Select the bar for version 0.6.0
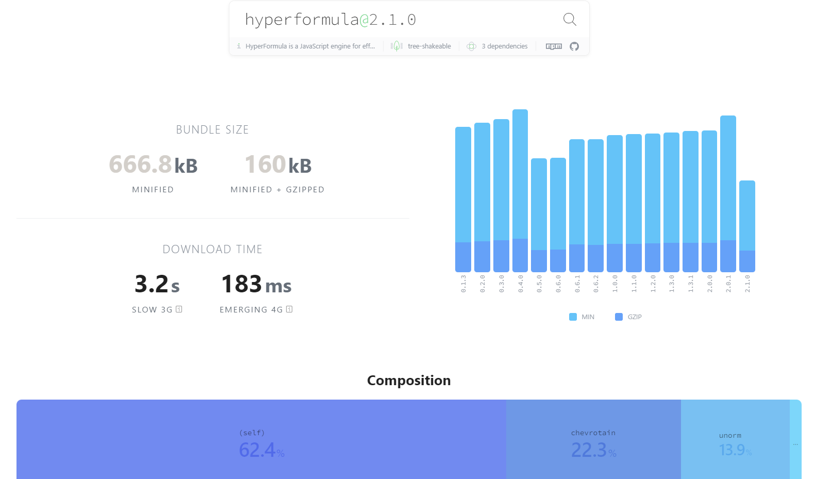The image size is (814, 479). 558,214
